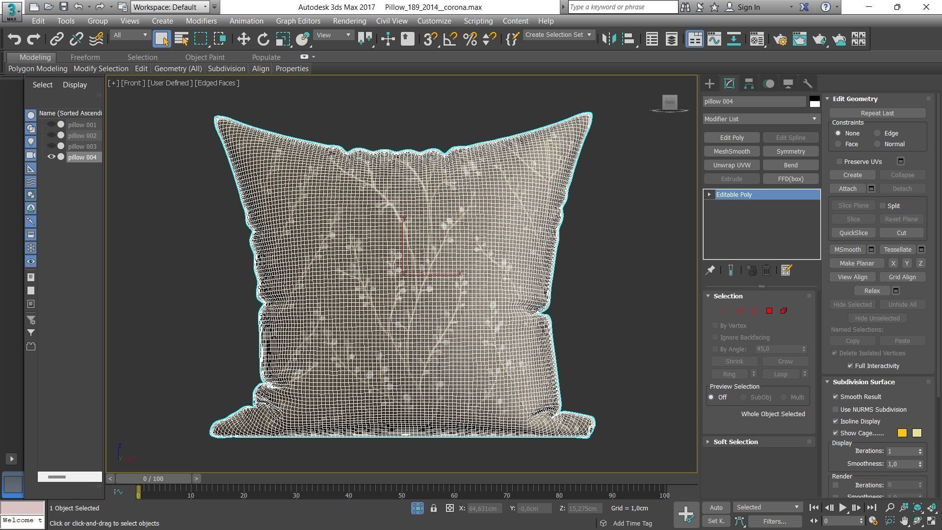This screenshot has height=530, width=942.
Task: Select Element sub-object level
Action: (784, 311)
